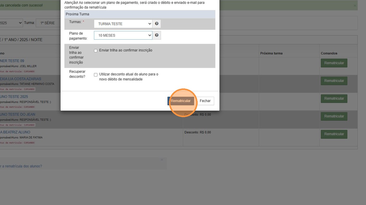
Task: Open student link NER TESTE 09
Action: (12, 61)
